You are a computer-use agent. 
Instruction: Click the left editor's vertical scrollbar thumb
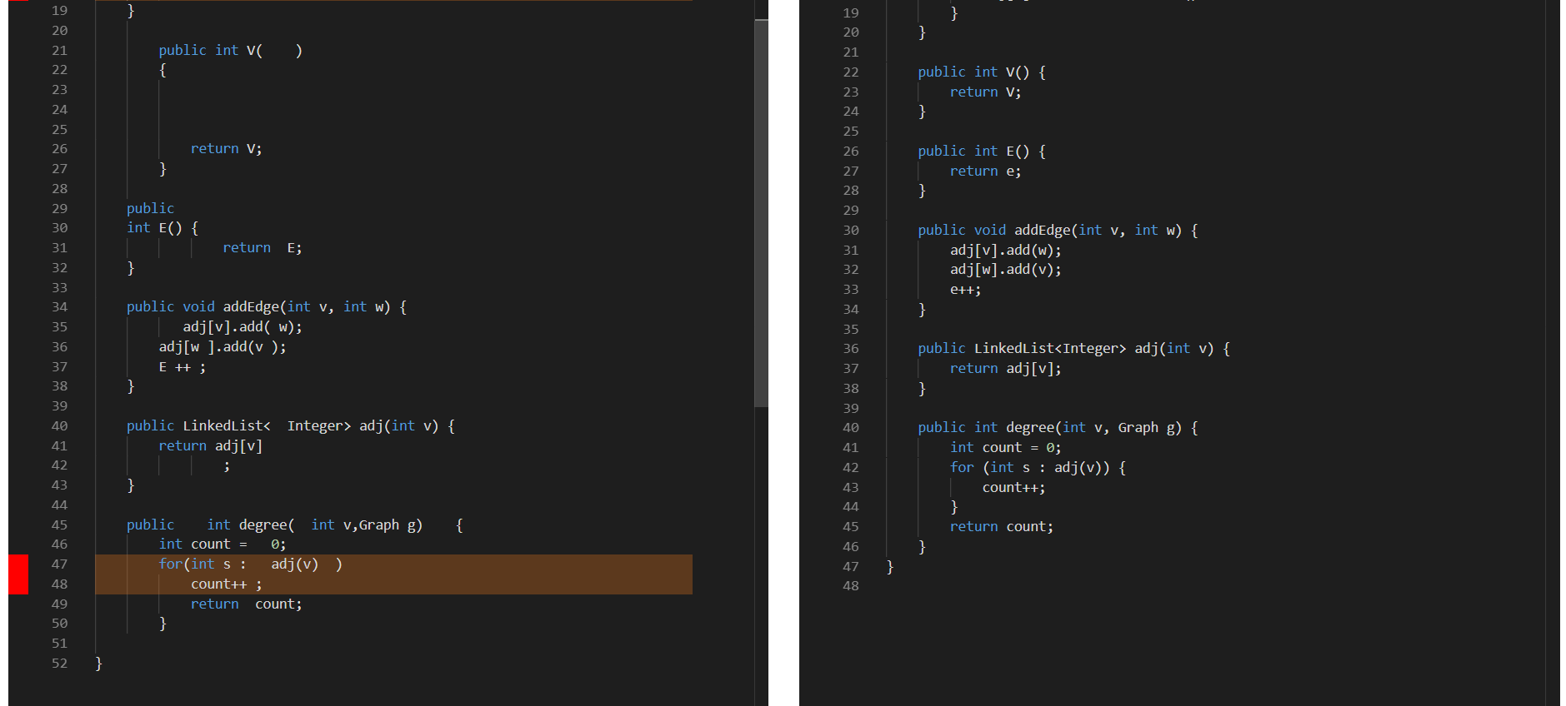(x=761, y=213)
